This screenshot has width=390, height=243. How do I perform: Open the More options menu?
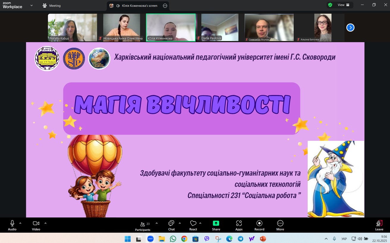point(280,225)
